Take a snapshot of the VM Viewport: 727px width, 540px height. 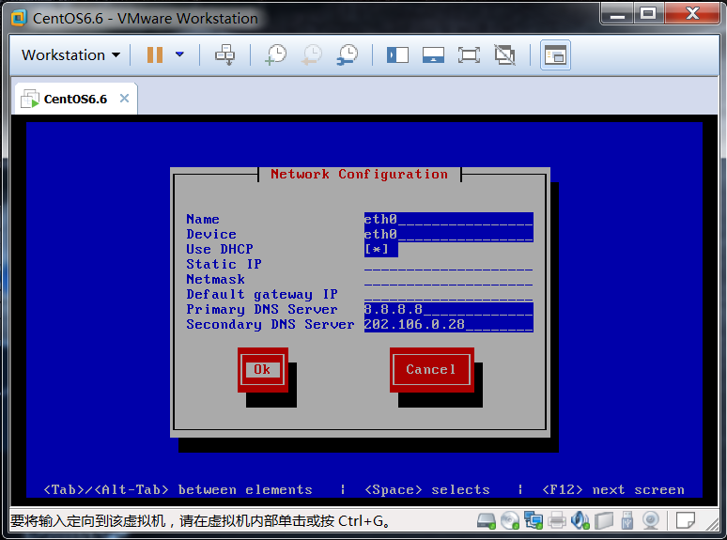coord(276,55)
